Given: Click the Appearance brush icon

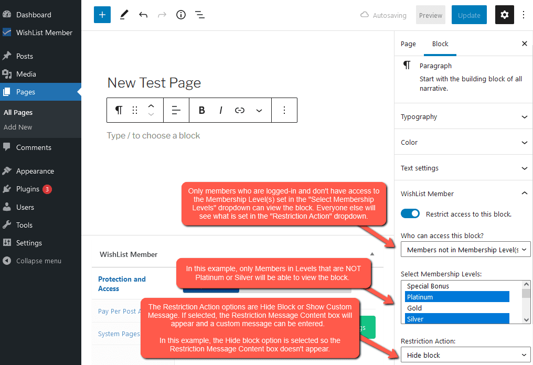Looking at the screenshot, I should point(7,171).
